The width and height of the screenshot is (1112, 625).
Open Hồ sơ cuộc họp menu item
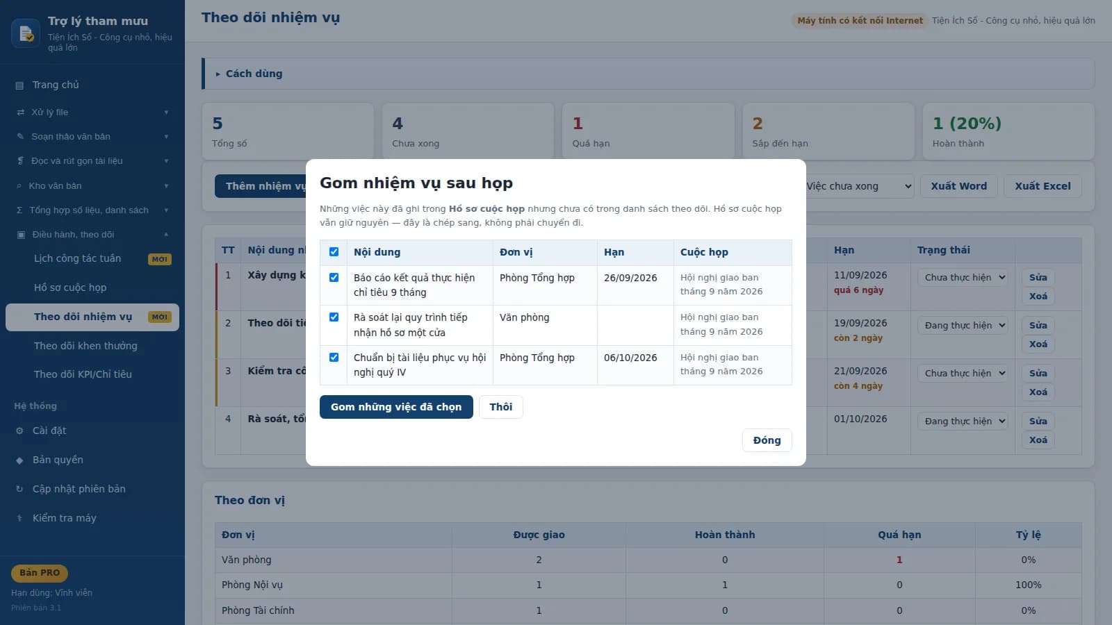click(92, 287)
